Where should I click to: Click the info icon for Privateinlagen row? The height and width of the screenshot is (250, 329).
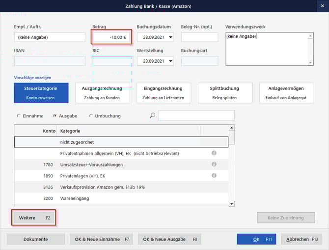click(x=214, y=175)
